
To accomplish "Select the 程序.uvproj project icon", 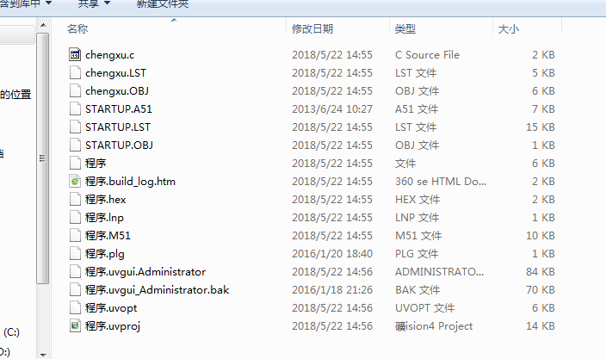I will tap(75, 325).
